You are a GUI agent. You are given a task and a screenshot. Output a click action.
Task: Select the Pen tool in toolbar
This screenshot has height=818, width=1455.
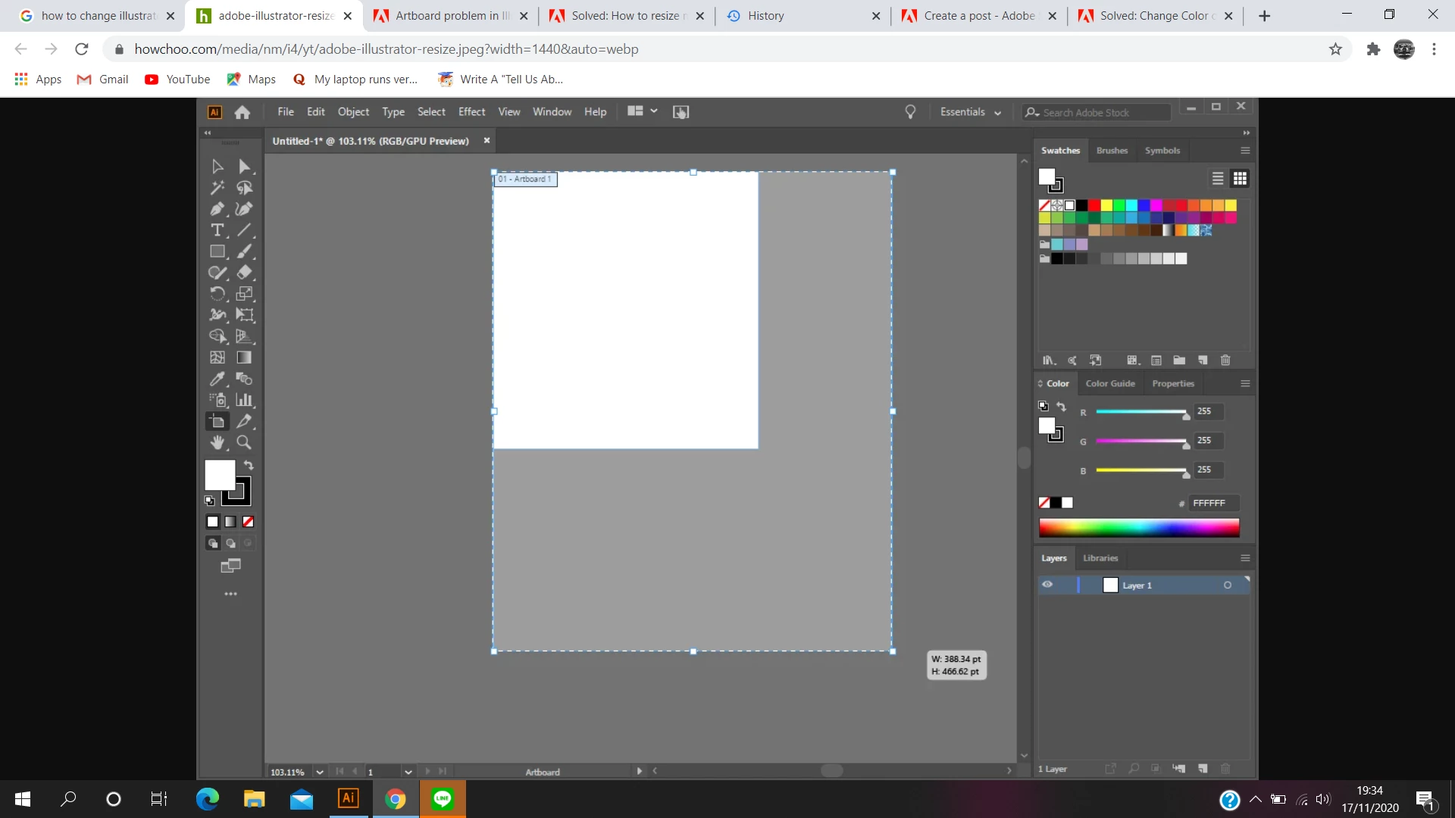click(x=217, y=209)
